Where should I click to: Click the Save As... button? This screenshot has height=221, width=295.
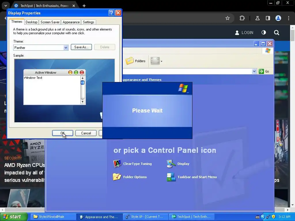pos(81,47)
